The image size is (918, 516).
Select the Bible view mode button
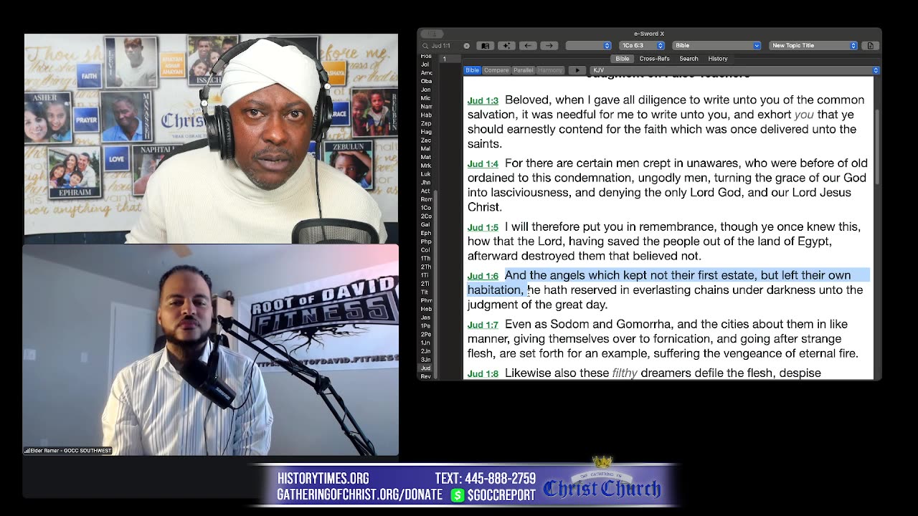pos(472,70)
